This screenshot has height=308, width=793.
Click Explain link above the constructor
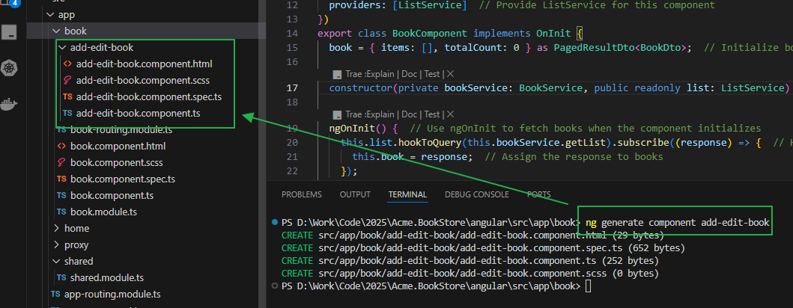(380, 74)
